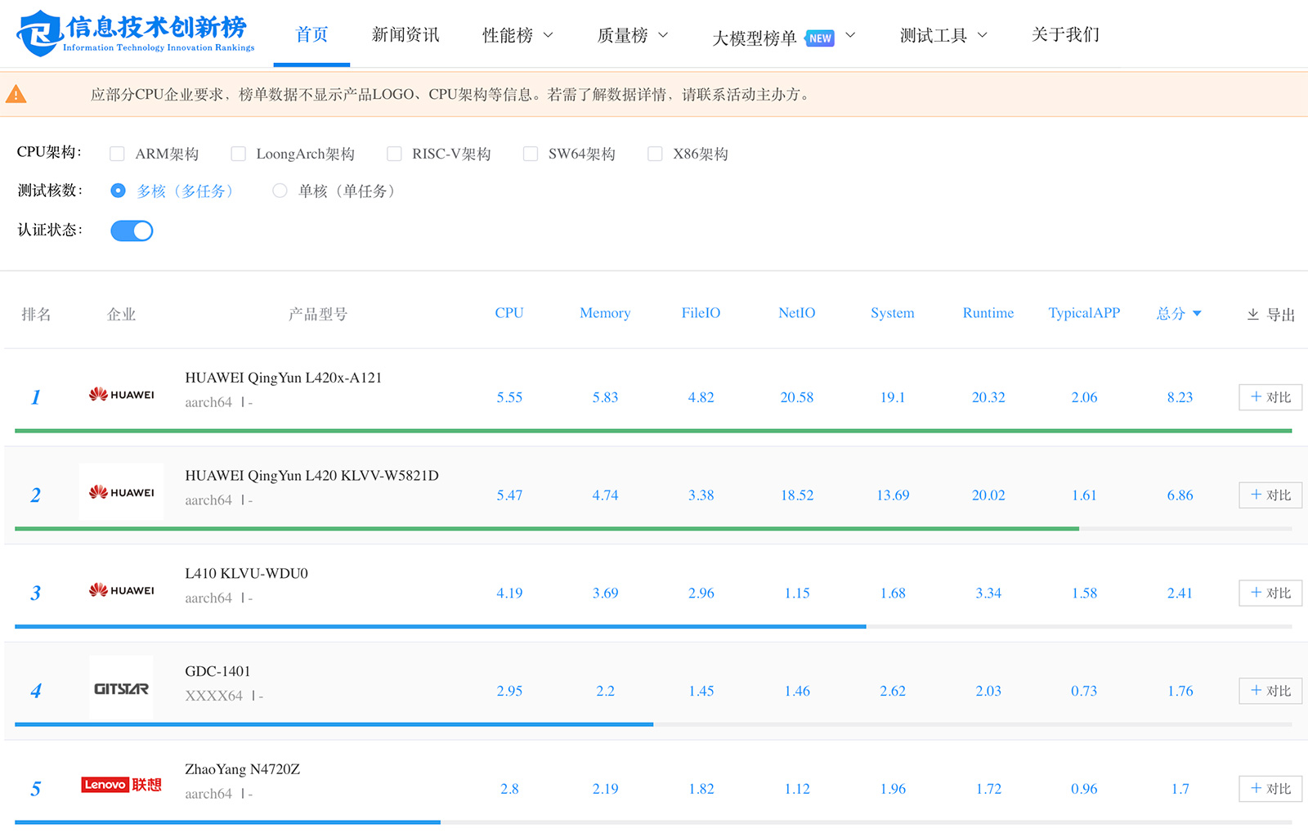Toggle the 认证状态 switch off
This screenshot has width=1308, height=833.
coord(132,231)
